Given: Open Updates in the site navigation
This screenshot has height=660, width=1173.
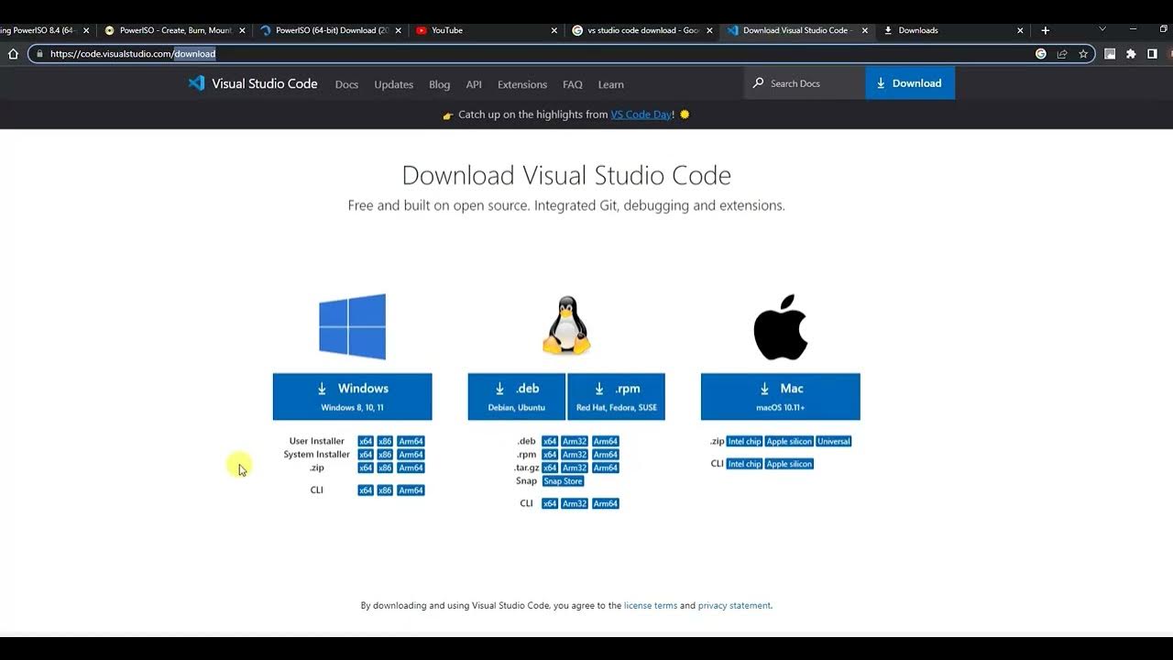Looking at the screenshot, I should [393, 84].
